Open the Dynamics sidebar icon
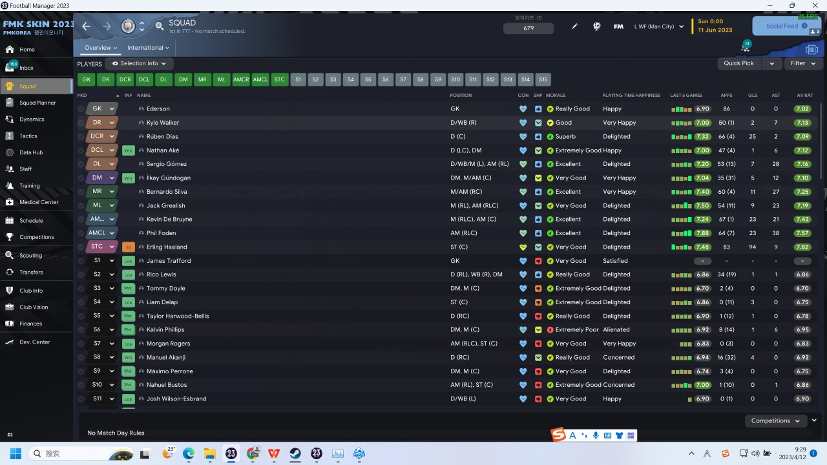Image resolution: width=827 pixels, height=465 pixels. coord(10,119)
